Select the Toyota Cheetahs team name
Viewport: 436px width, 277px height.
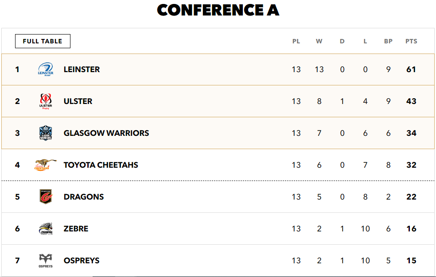coord(101,165)
